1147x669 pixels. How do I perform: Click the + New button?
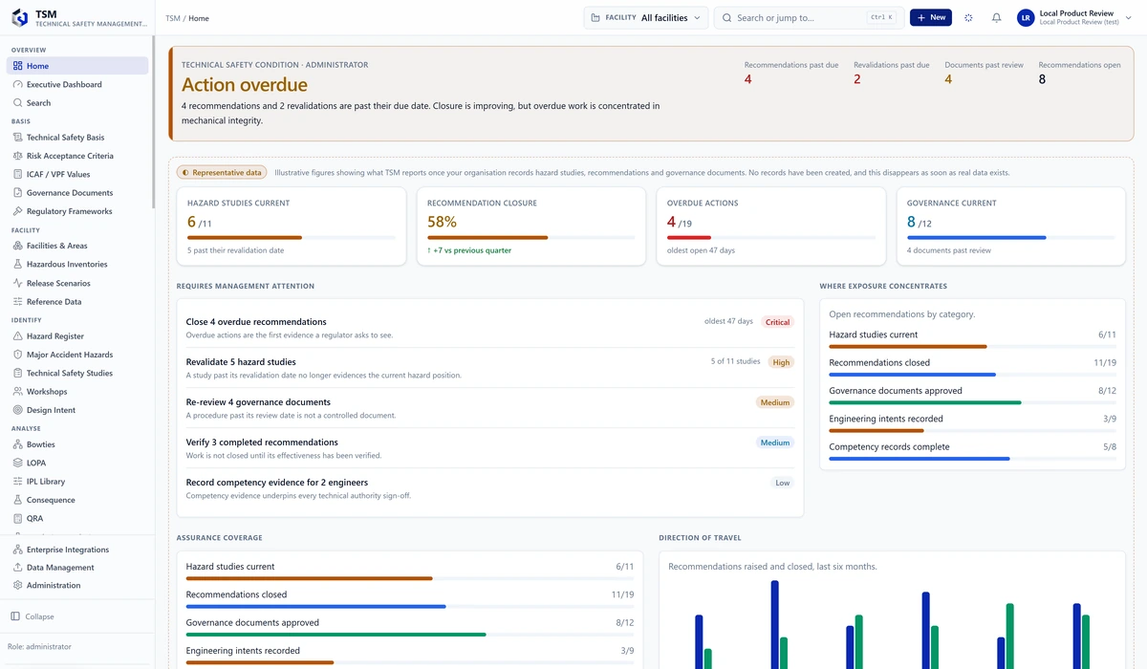931,17
